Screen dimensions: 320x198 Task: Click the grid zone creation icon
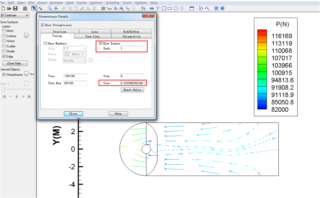216,8
